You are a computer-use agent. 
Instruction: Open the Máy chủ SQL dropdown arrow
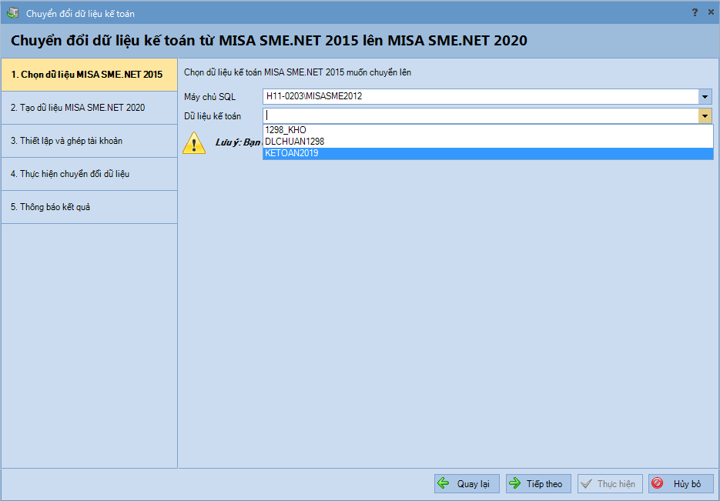705,96
